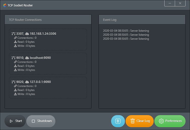
Task: Click the trash can icon in Clear Log
Action: 132,121
